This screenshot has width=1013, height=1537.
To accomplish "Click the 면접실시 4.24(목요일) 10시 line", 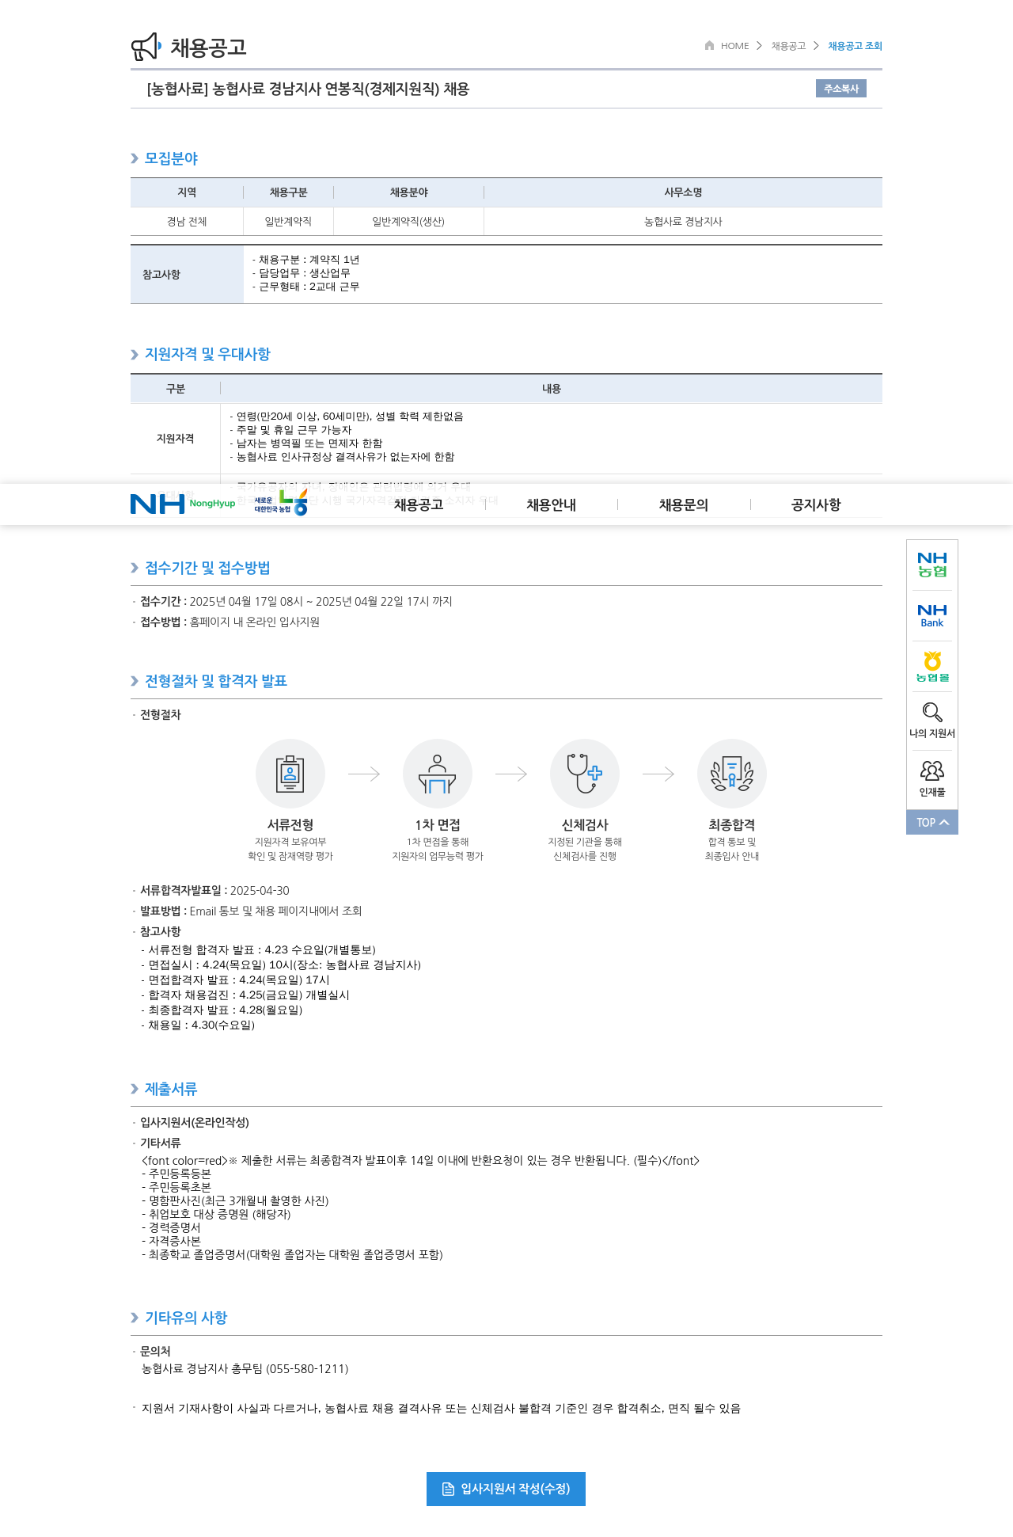I will [281, 965].
